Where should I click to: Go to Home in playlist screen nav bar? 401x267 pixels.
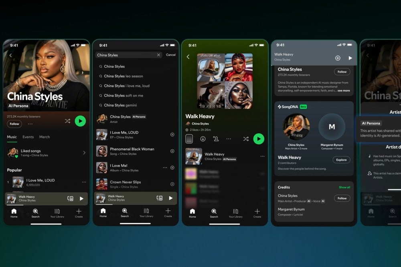coord(192,213)
